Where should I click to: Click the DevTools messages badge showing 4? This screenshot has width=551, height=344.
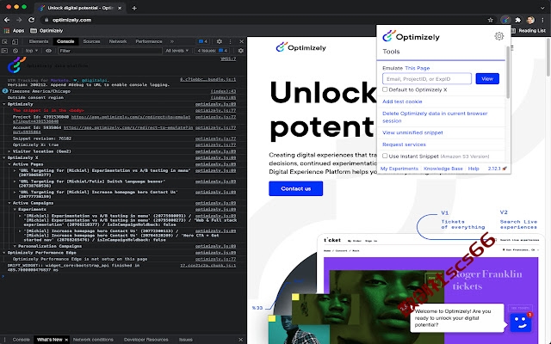203,41
